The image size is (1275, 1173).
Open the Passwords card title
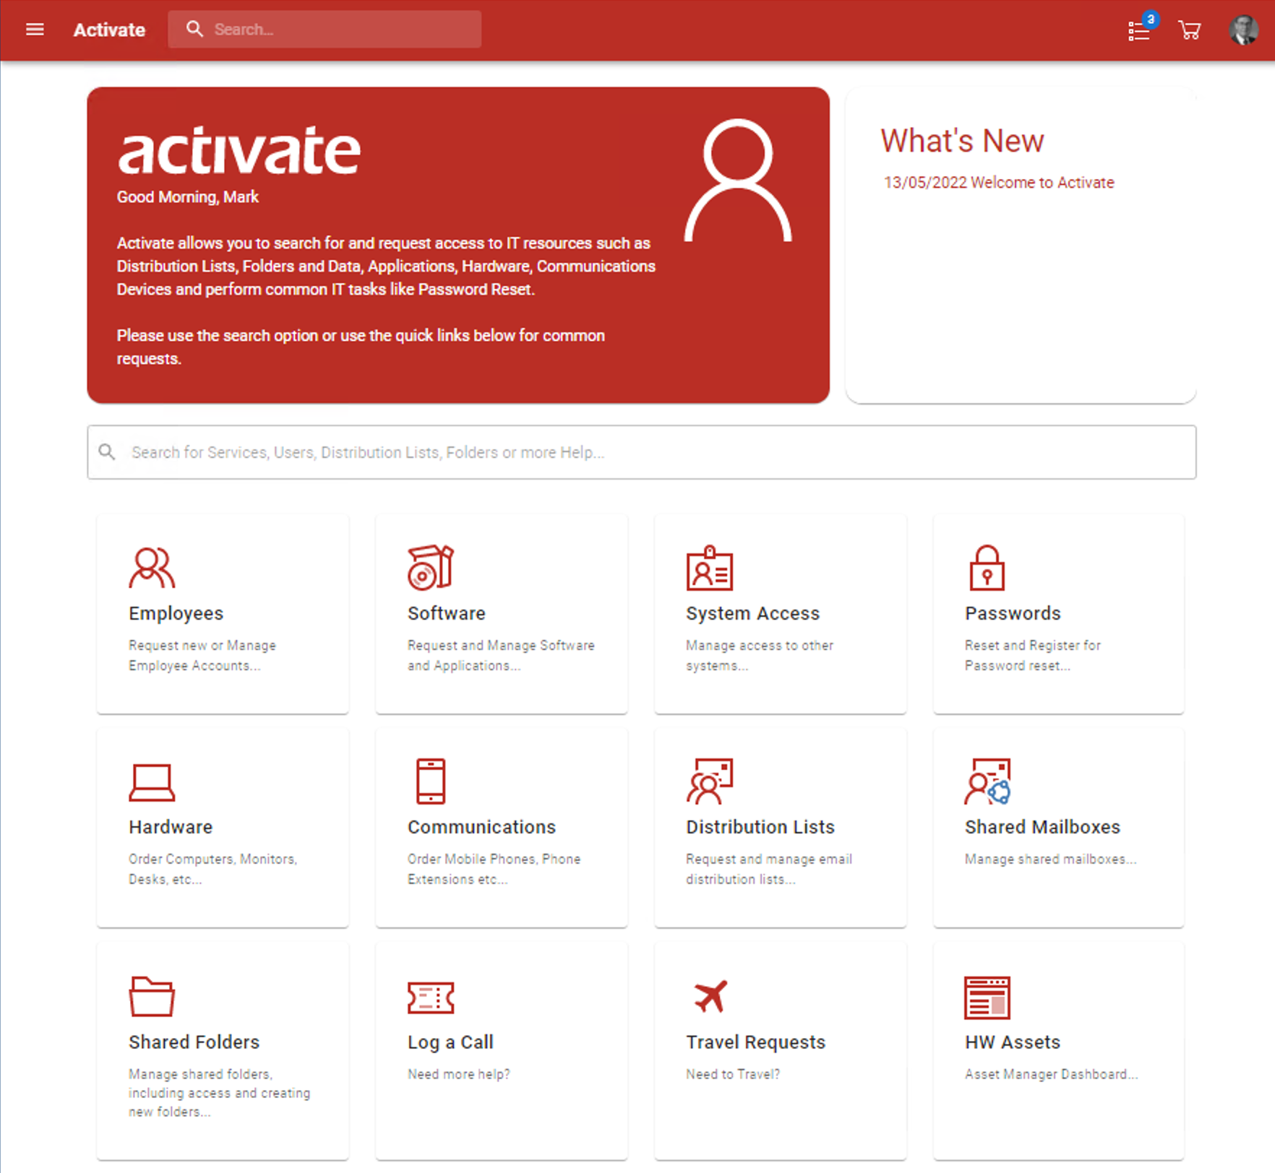(1013, 613)
